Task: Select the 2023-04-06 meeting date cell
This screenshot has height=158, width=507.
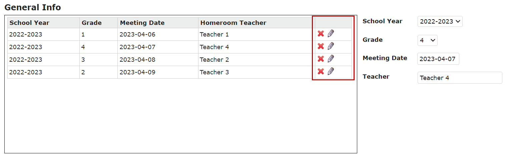Action: pos(158,35)
